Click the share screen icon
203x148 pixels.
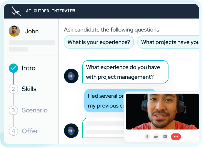(x=165, y=137)
